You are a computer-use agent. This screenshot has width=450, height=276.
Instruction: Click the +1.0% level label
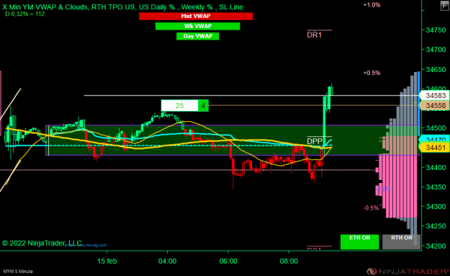click(372, 5)
